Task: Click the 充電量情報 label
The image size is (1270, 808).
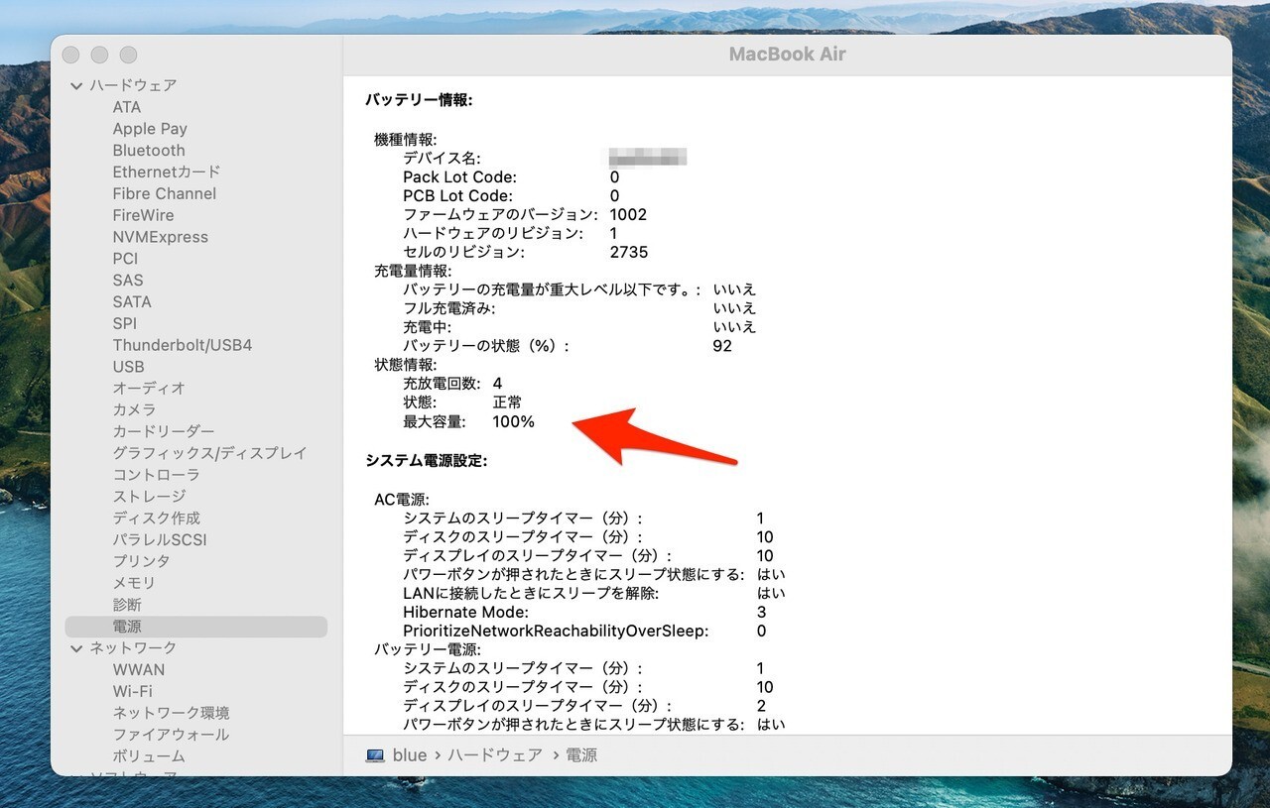Action: [x=413, y=271]
